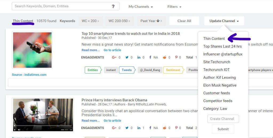Click the search keywords input field
The height and width of the screenshot is (138, 273).
[x=66, y=6]
